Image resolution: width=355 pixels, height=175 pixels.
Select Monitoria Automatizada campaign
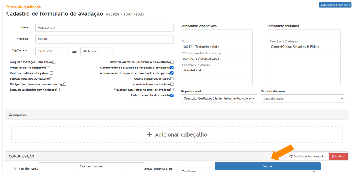point(201,58)
